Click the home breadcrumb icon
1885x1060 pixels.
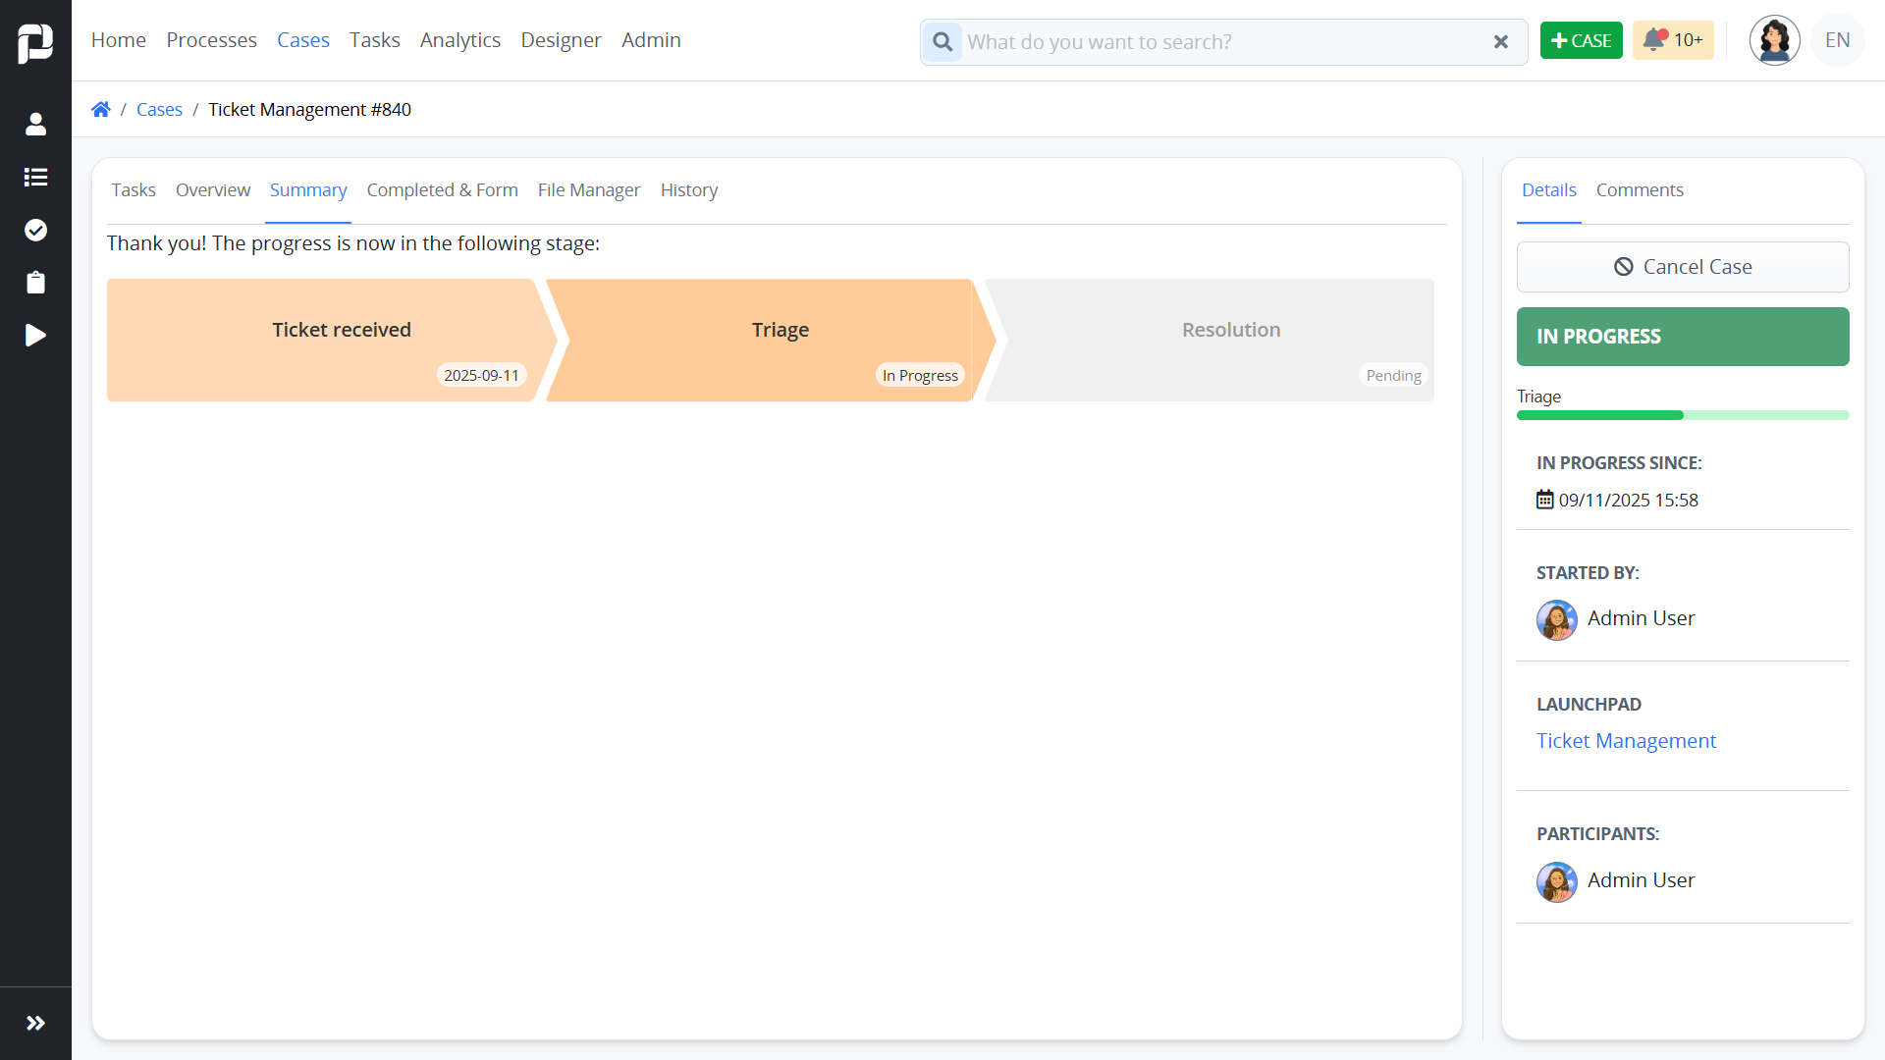tap(101, 109)
